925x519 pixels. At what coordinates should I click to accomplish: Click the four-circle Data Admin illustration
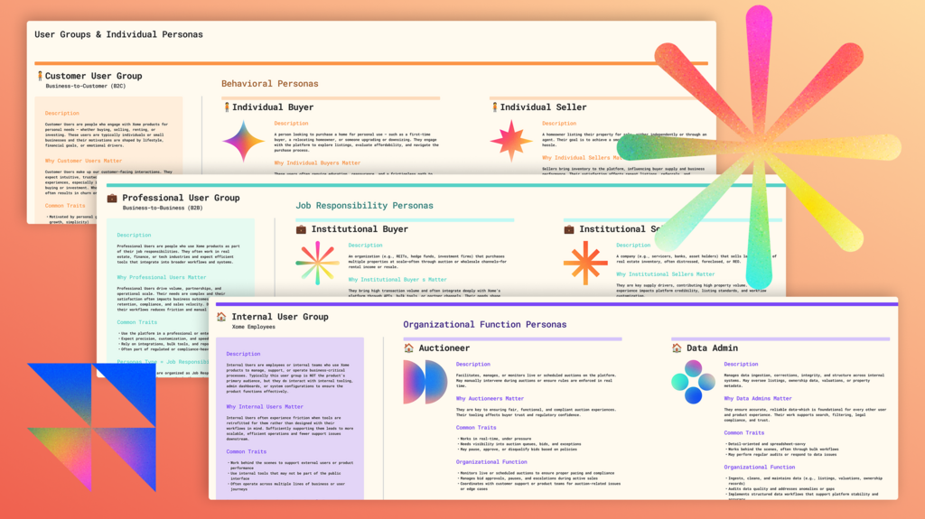[x=693, y=382]
